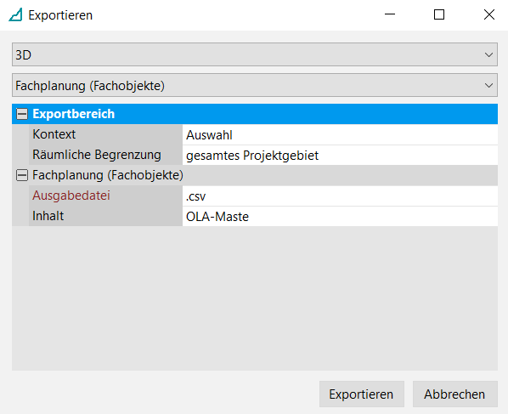
Task: Collapse the Fachplanung (Fachobjekte) property group
Action: (x=22, y=175)
